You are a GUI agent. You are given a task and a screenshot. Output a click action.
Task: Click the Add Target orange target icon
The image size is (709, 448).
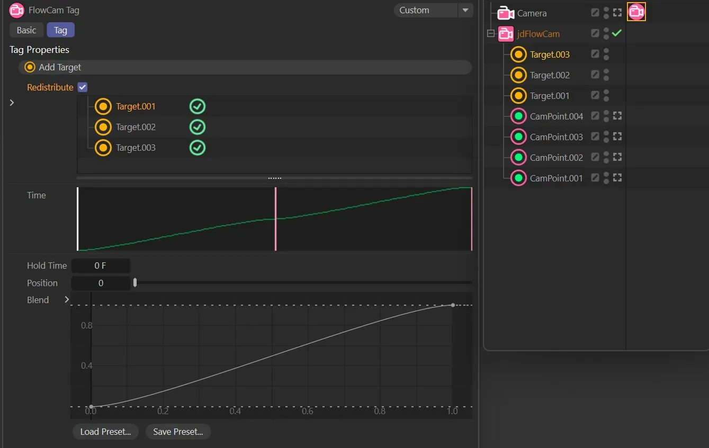tap(29, 67)
